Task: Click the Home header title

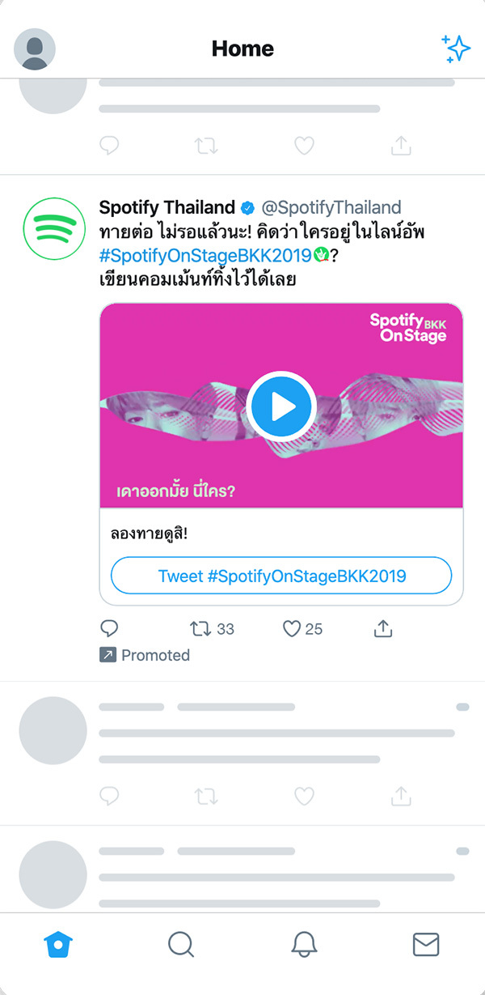Action: pyautogui.click(x=242, y=49)
